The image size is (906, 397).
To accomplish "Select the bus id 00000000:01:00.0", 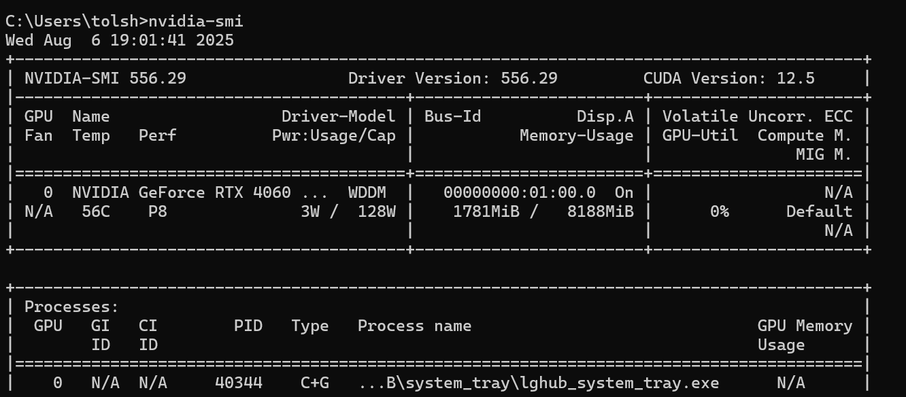I will tap(520, 192).
